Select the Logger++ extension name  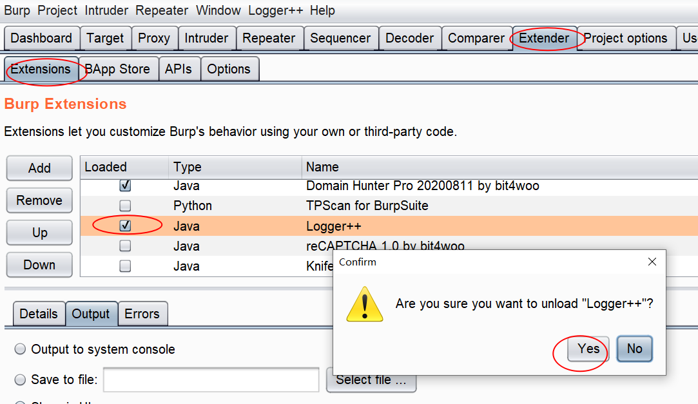[x=334, y=226]
